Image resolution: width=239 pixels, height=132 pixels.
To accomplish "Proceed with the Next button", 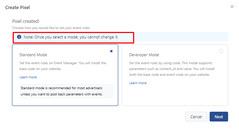I will point(219,117).
